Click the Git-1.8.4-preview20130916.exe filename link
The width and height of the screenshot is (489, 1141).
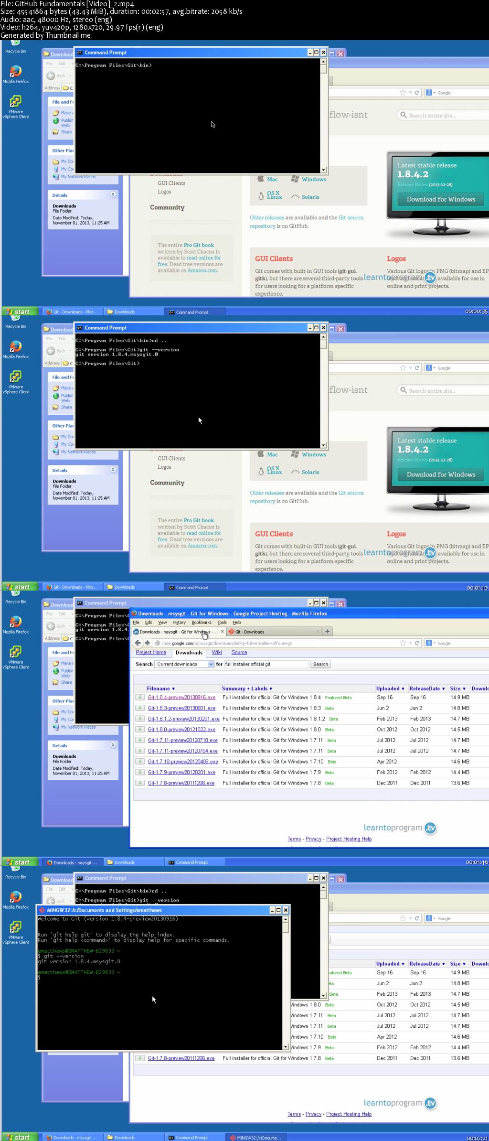click(x=181, y=698)
